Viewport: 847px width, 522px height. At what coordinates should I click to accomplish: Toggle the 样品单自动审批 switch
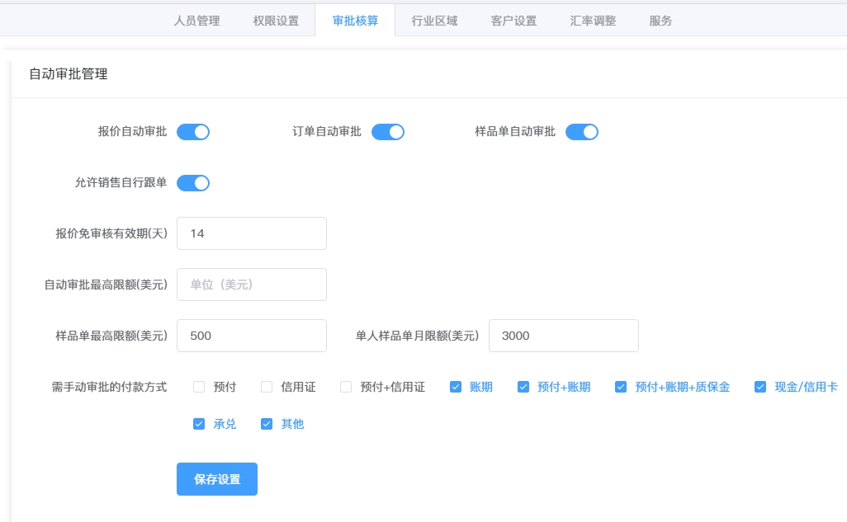click(582, 132)
